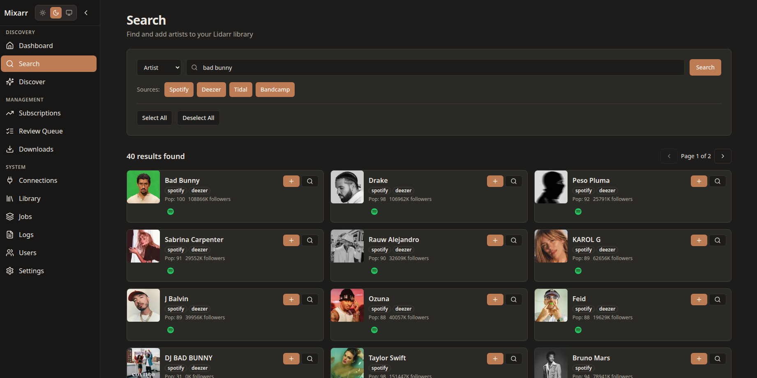This screenshot has width=757, height=378.
Task: Open the Artist search type dropdown
Action: point(159,68)
